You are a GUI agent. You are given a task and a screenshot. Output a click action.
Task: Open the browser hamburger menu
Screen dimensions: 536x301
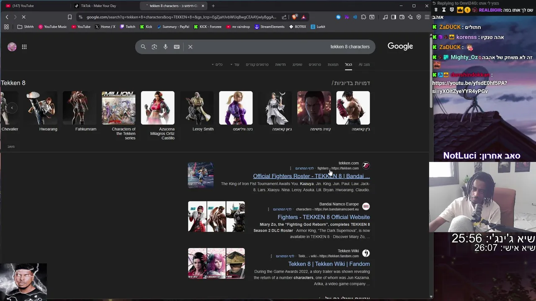click(427, 17)
